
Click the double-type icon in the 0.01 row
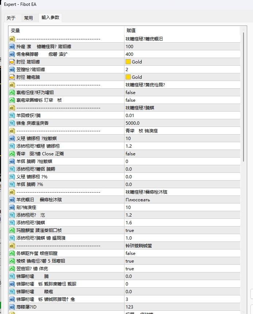12,116
